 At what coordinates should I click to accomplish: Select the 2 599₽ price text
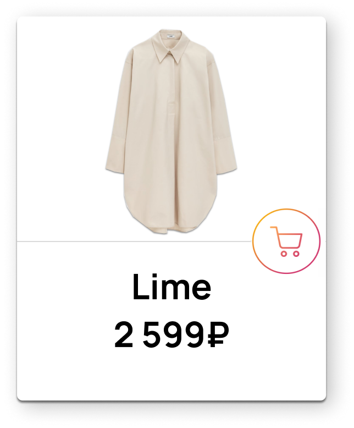point(172,334)
